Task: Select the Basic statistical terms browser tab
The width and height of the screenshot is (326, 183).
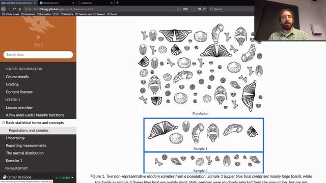Action: click(x=19, y=3)
